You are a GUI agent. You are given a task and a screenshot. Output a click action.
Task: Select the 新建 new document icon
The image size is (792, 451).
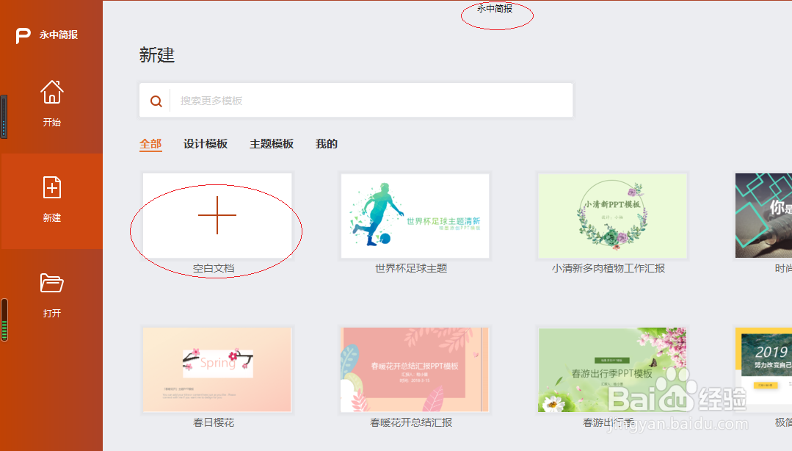[52, 187]
